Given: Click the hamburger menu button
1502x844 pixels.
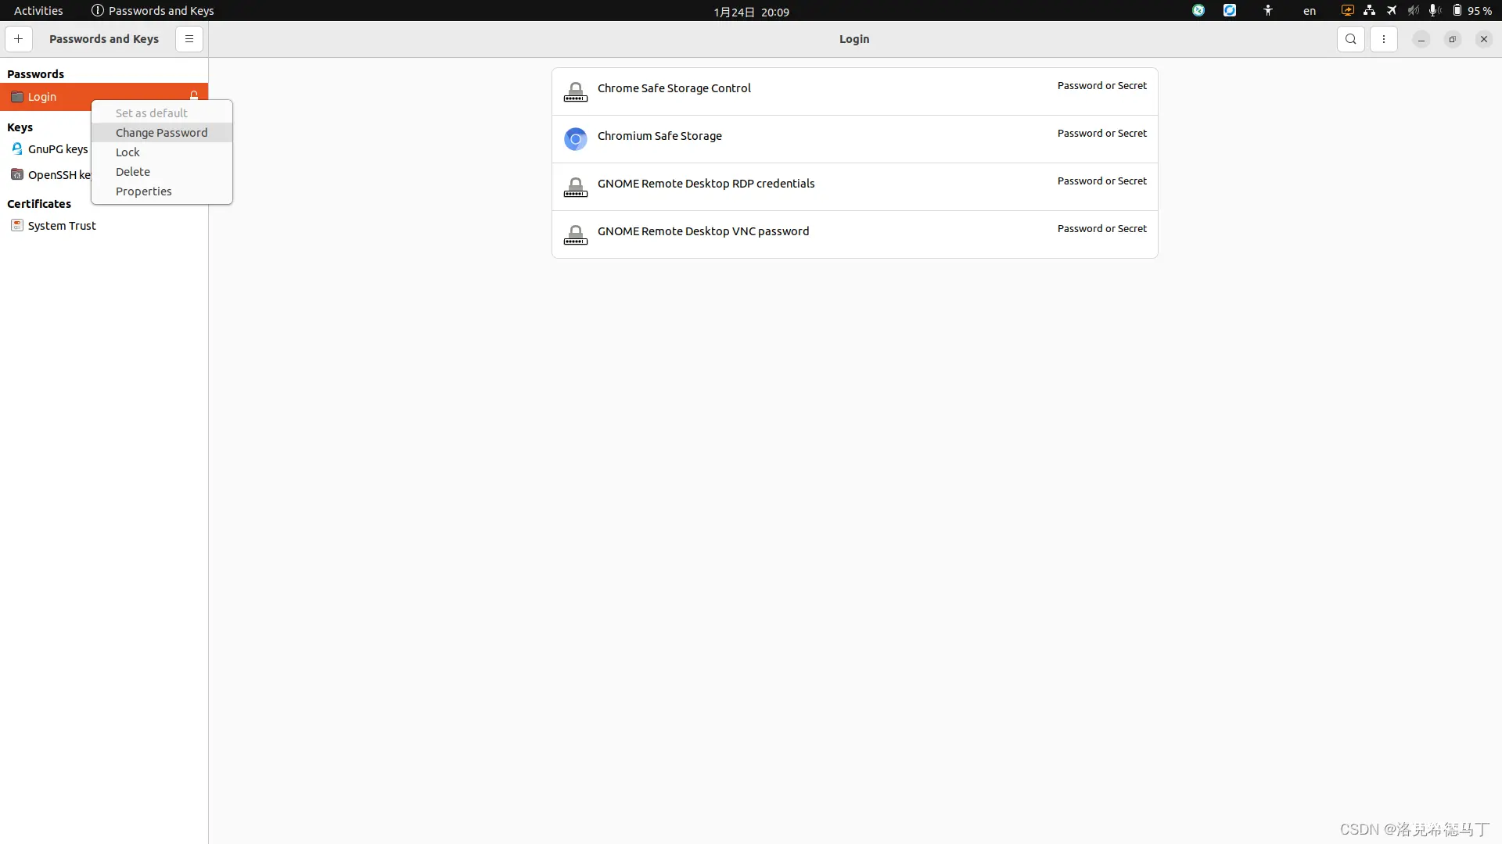Looking at the screenshot, I should coord(188,38).
